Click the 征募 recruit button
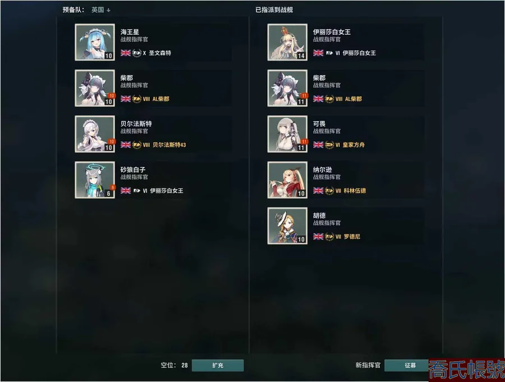The image size is (505, 382). click(409, 365)
